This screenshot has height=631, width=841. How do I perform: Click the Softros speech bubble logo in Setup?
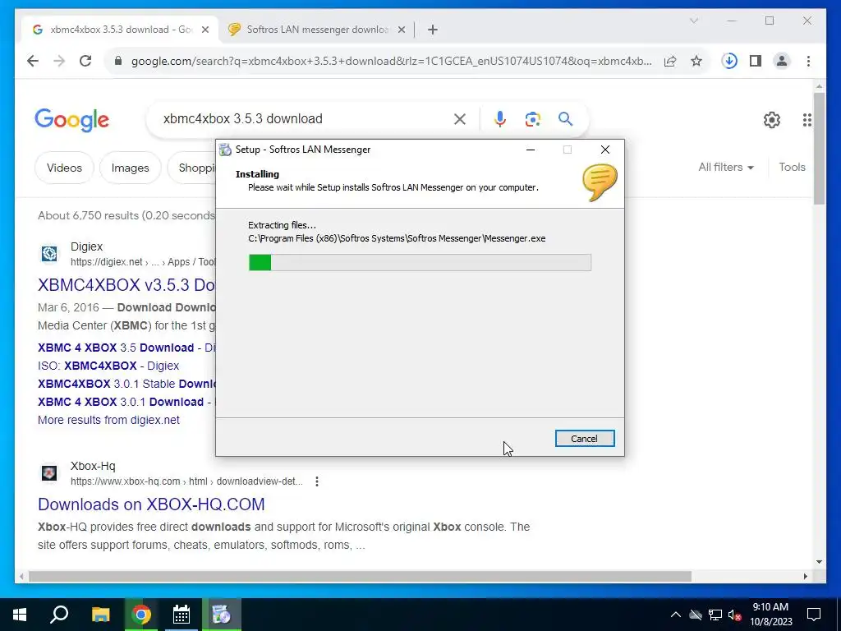(599, 183)
